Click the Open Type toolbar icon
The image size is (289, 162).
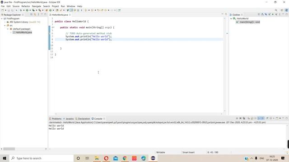pos(57,10)
